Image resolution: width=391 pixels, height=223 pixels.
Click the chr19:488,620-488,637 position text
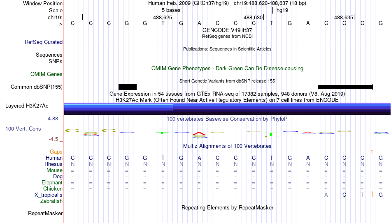coord(270,3)
